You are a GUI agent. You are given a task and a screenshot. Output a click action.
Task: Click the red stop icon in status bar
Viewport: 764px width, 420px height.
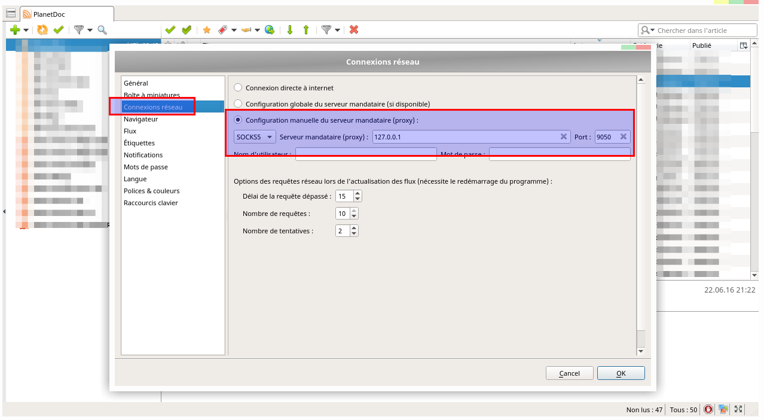pos(708,409)
